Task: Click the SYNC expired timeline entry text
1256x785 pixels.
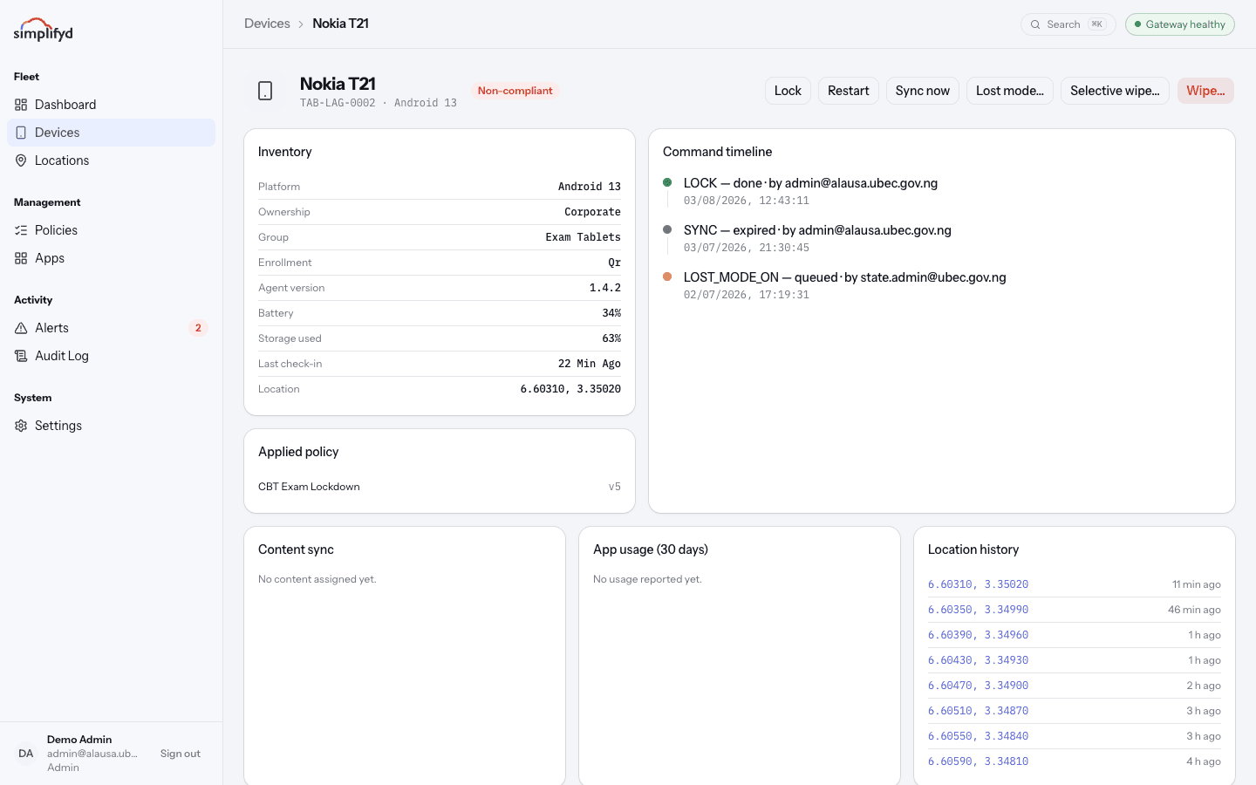Action: tap(817, 230)
